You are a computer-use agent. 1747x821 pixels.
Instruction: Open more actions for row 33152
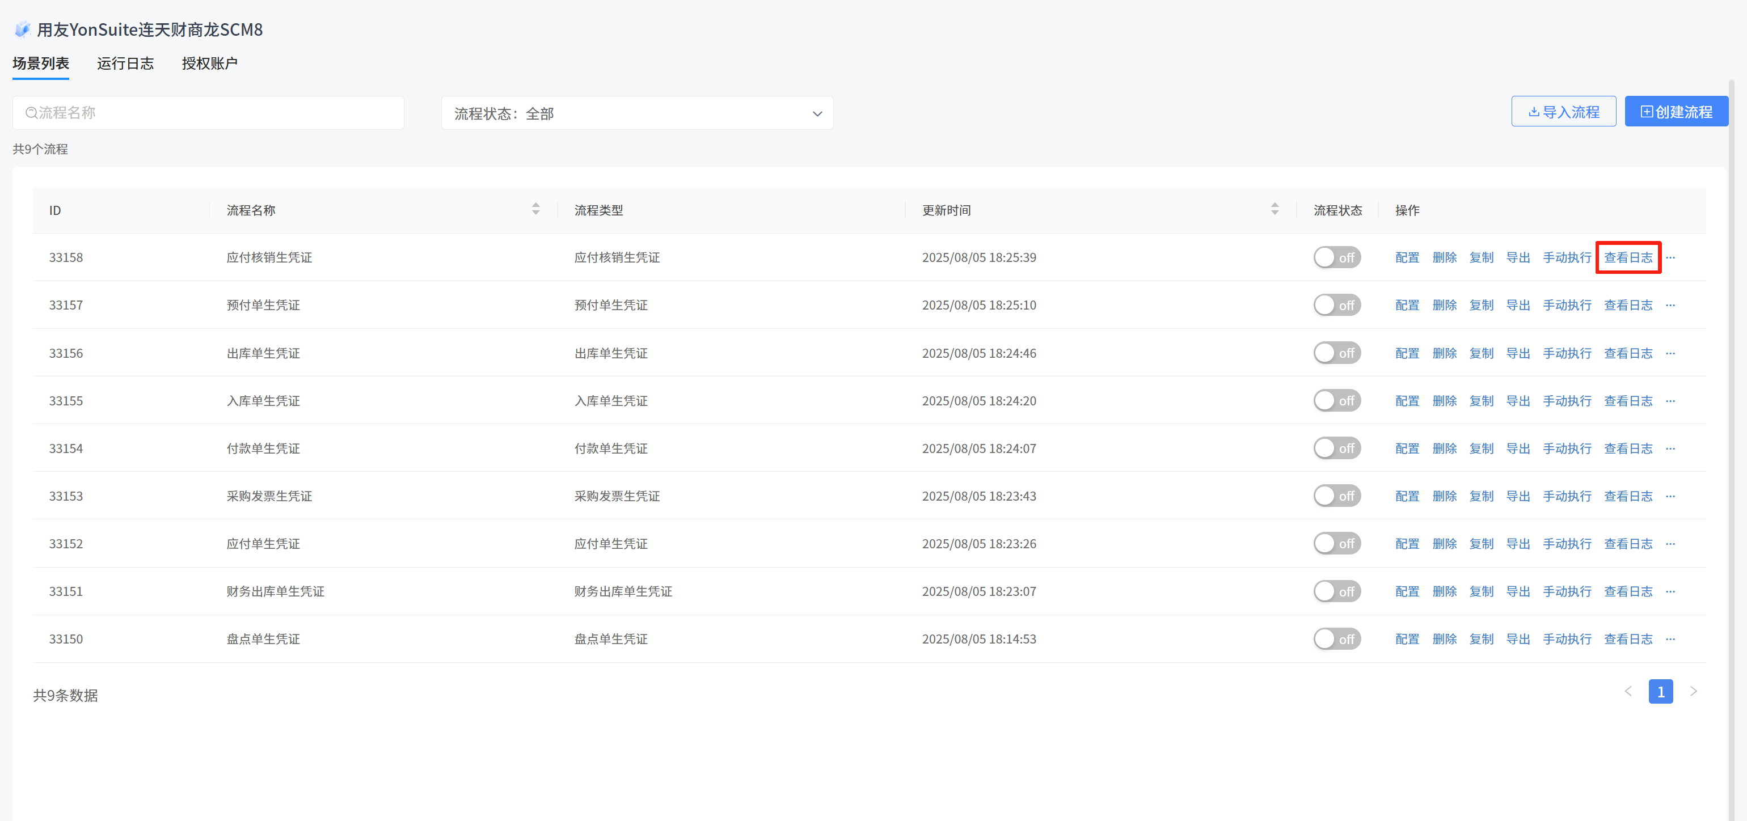[x=1670, y=544]
